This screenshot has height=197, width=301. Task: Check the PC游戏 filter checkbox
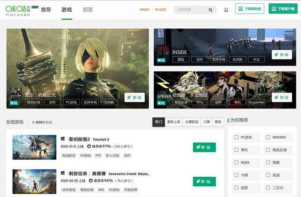click(x=237, y=137)
